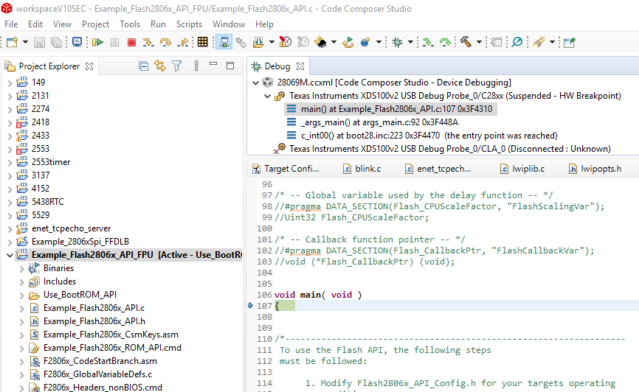Open the Scripts menu

click(x=189, y=24)
